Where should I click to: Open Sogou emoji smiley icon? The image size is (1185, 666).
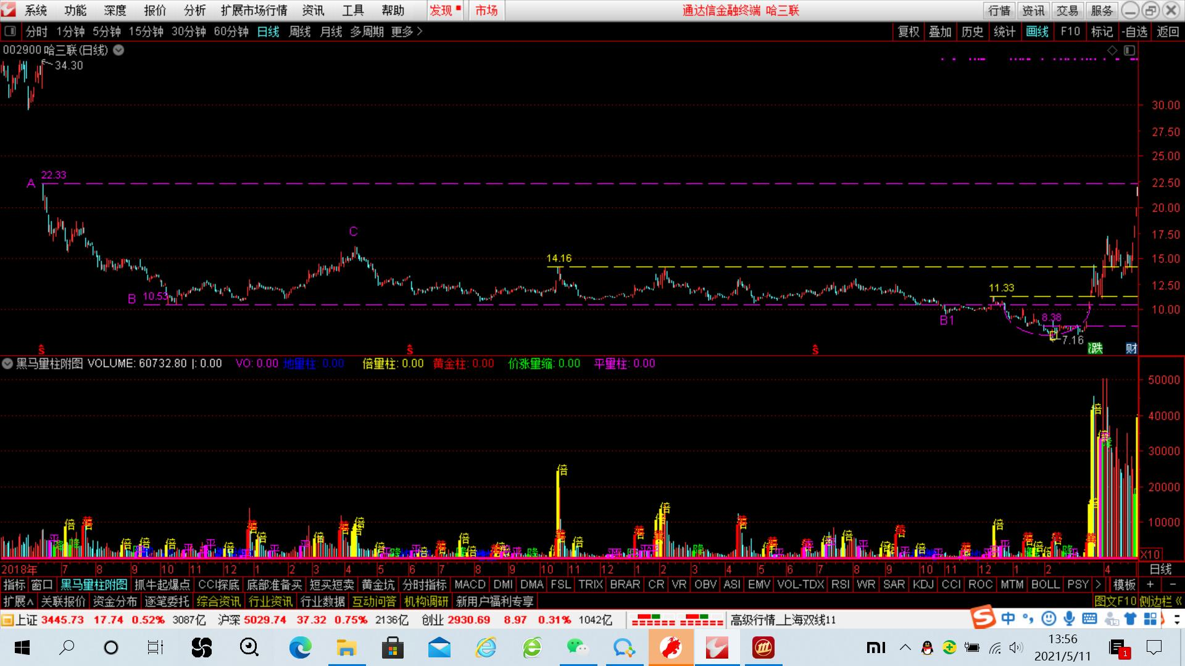point(1048,619)
